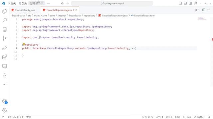Open the remote window status bar button
Viewport: 213px width, 119px height.
(3, 117)
